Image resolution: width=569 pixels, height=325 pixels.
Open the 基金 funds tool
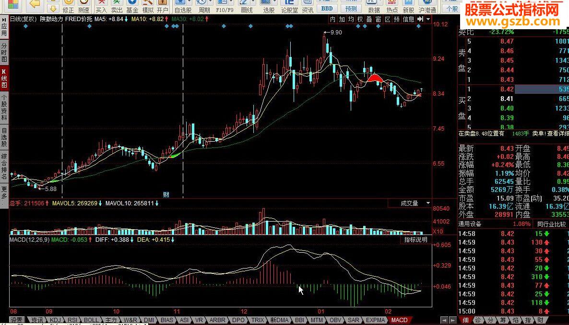point(132,7)
